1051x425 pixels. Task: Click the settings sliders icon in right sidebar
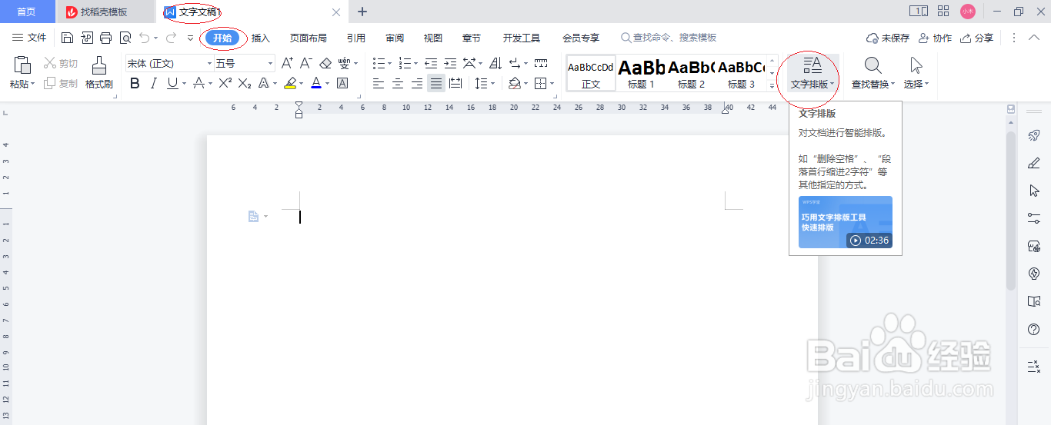coord(1034,218)
